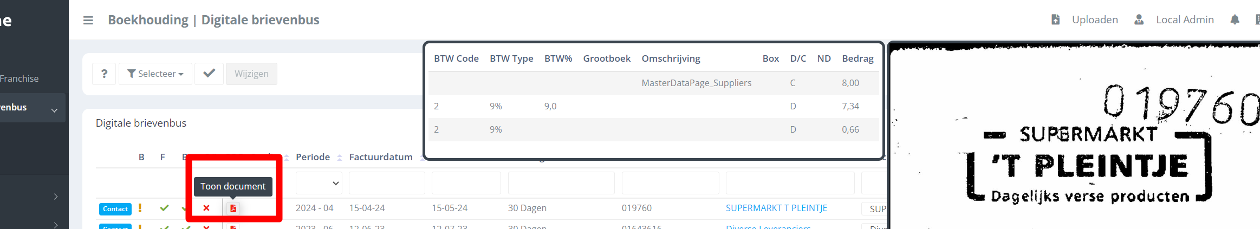Click the red X icon in first row
Image resolution: width=1260 pixels, height=229 pixels.
tap(206, 208)
